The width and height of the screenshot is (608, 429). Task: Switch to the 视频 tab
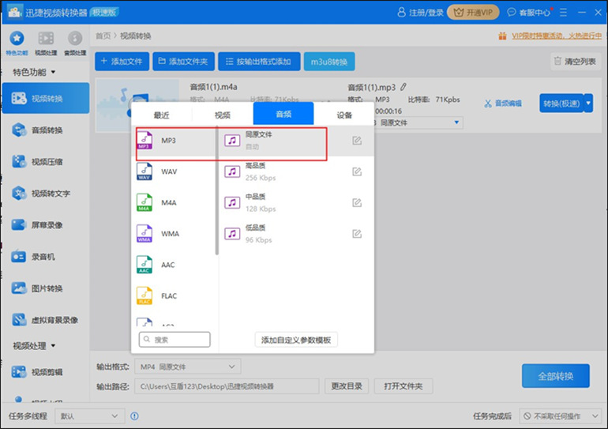tap(223, 115)
